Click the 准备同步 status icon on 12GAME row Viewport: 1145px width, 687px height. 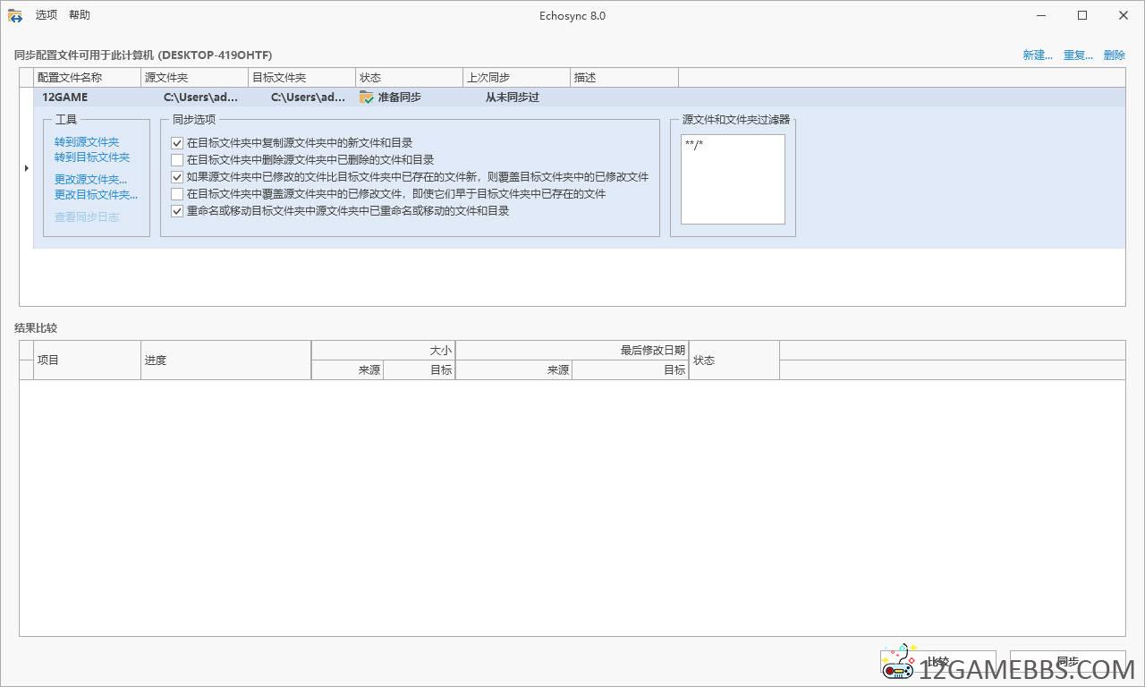click(365, 98)
